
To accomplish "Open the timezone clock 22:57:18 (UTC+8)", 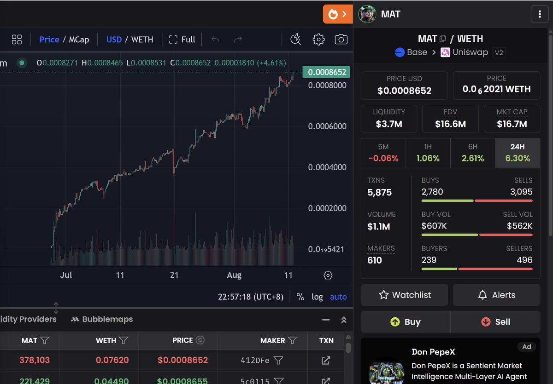I will click(x=251, y=297).
